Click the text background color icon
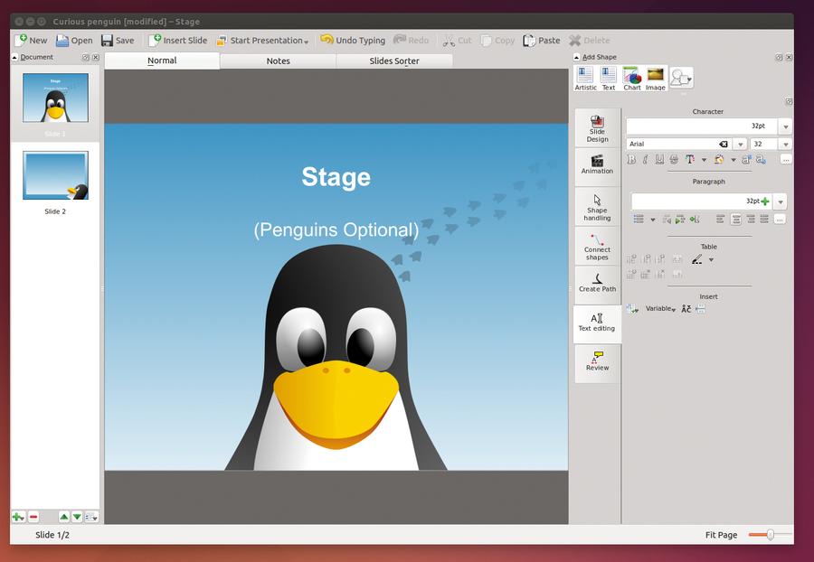This screenshot has width=814, height=562. click(719, 160)
